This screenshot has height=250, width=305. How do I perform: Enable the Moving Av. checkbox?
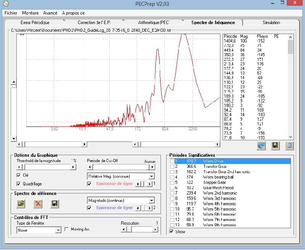coord(66,229)
